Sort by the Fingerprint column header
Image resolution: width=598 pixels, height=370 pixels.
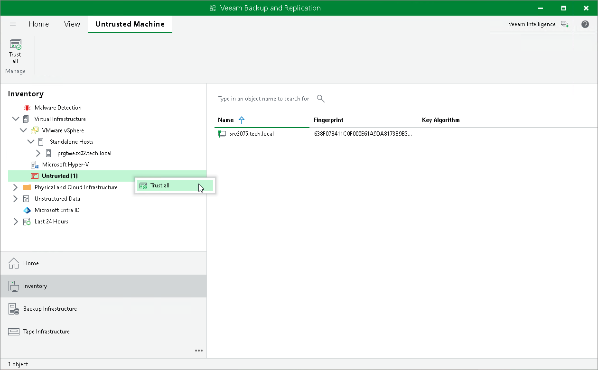(x=328, y=120)
